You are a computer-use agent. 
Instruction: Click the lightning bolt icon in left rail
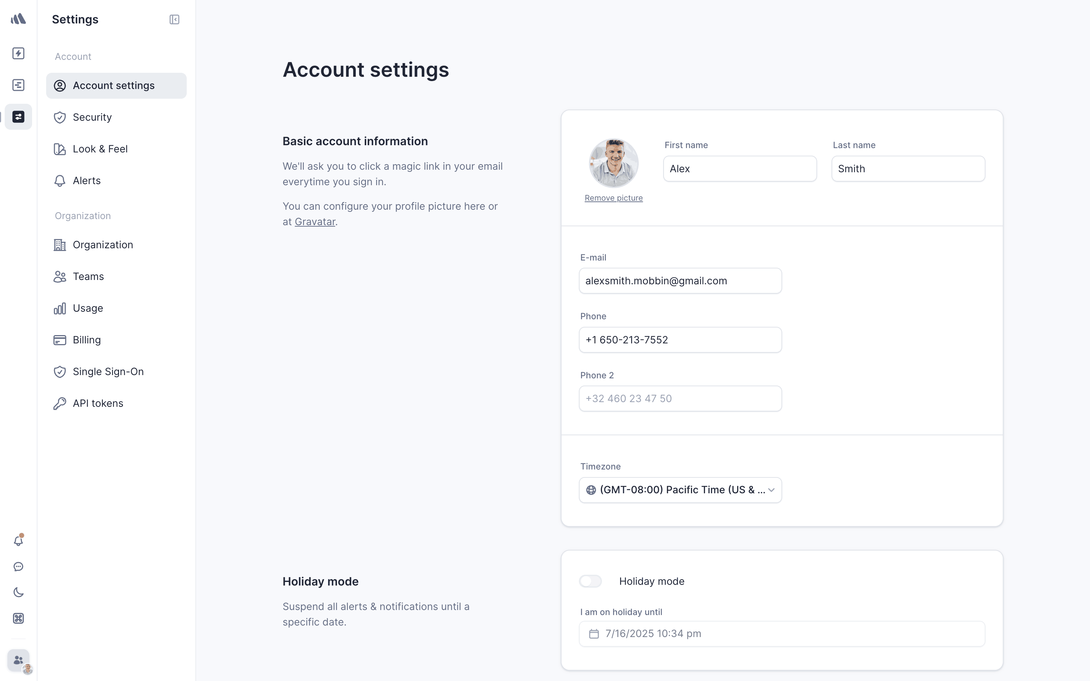[18, 54]
